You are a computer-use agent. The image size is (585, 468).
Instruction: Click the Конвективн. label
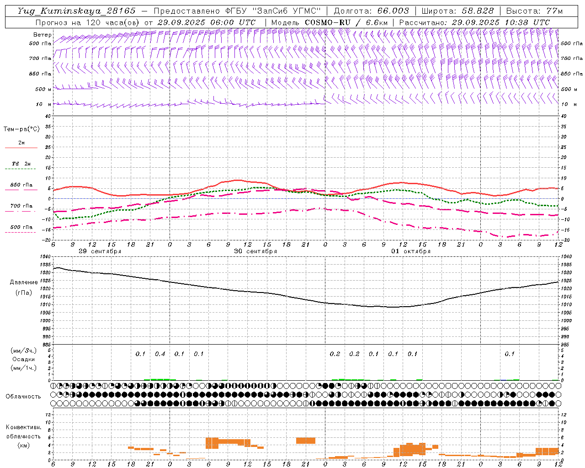(23, 427)
